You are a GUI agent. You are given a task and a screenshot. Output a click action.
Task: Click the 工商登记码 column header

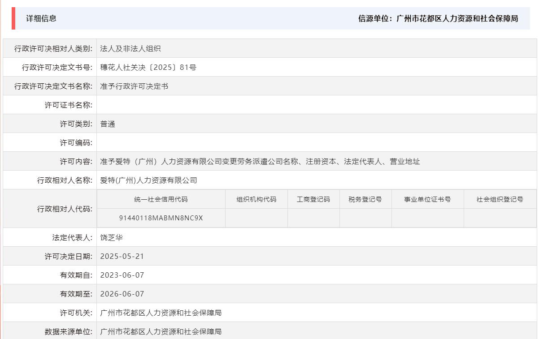(x=313, y=199)
